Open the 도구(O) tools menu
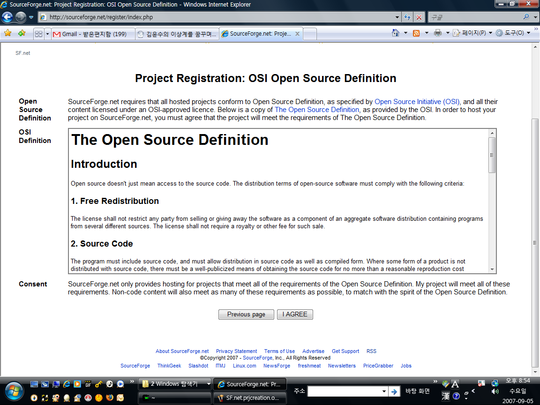The width and height of the screenshot is (540, 405). [x=513, y=33]
